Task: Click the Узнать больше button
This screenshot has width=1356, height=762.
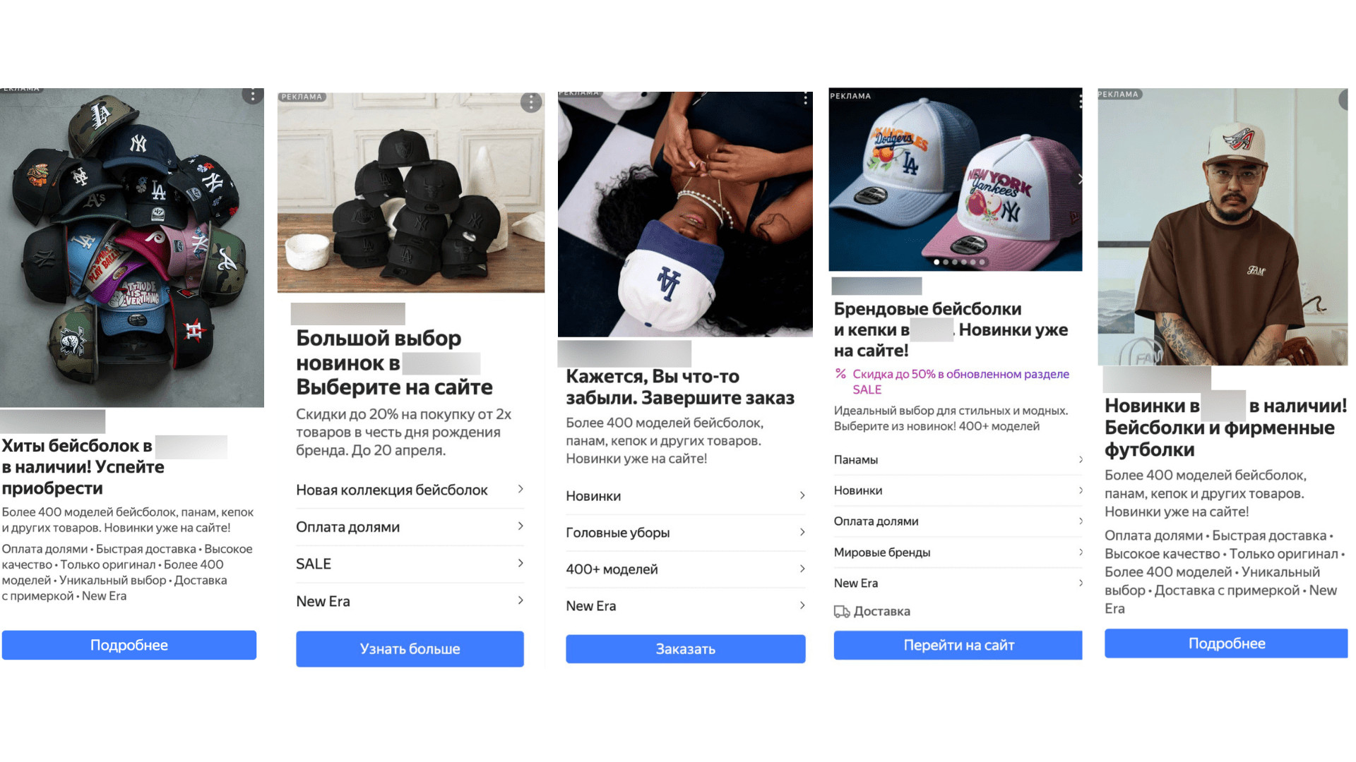Action: [x=410, y=648]
